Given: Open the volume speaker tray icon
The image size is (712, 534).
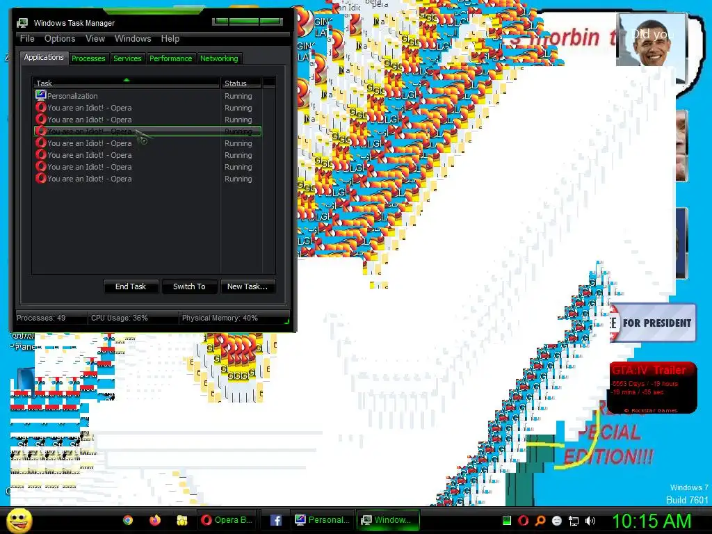Looking at the screenshot, I should 590,521.
